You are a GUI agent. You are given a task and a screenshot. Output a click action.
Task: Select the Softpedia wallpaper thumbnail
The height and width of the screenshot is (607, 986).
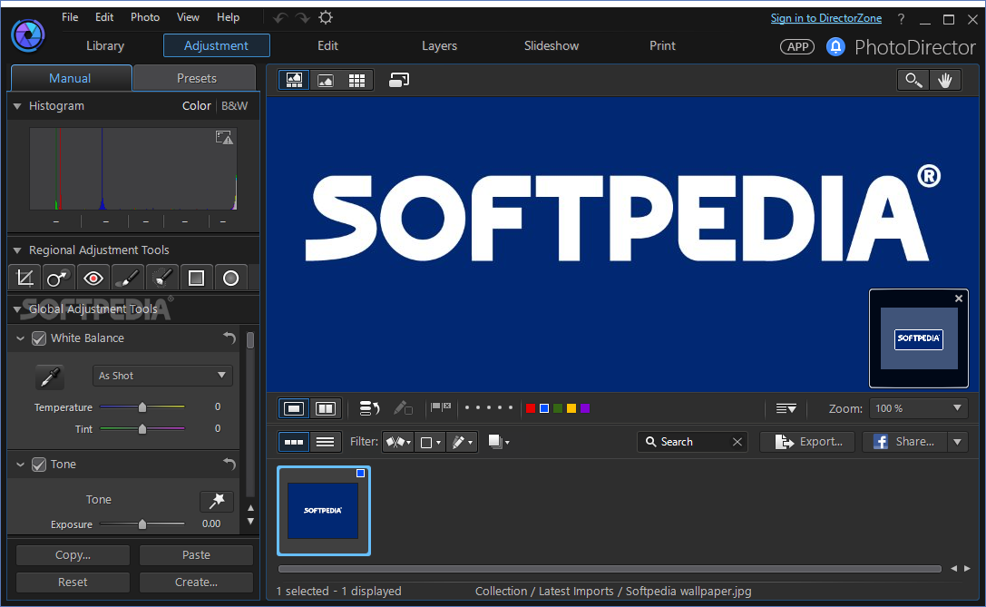(x=323, y=511)
